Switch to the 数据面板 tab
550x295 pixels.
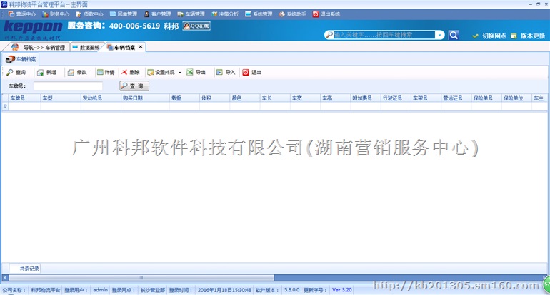pos(86,47)
